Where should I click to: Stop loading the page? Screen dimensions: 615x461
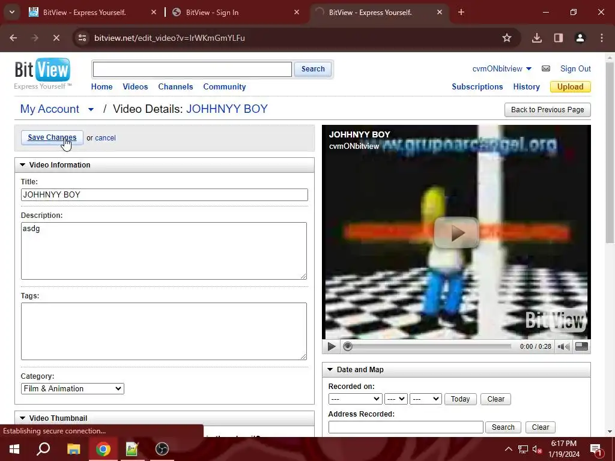[56, 38]
